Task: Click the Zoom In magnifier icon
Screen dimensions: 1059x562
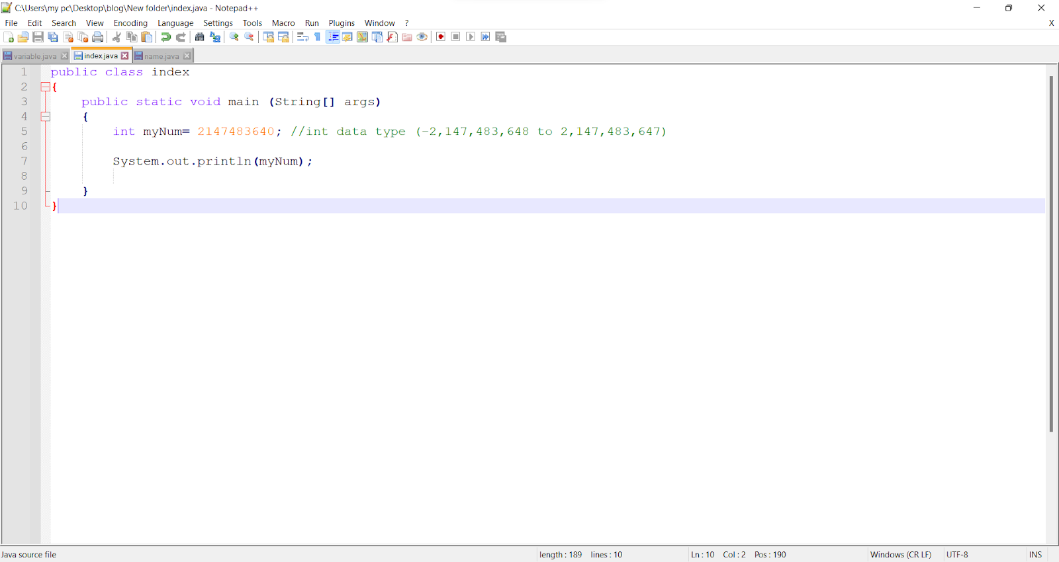Action: [234, 37]
